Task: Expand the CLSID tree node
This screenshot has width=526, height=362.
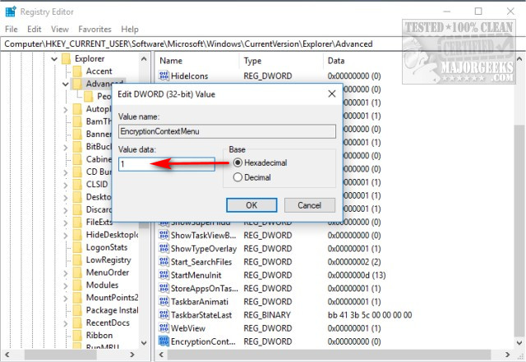Action: [66, 185]
